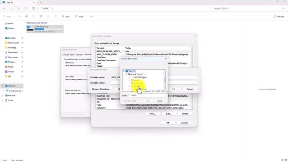
Task: Open the View dropdown menu
Action: click(80, 16)
